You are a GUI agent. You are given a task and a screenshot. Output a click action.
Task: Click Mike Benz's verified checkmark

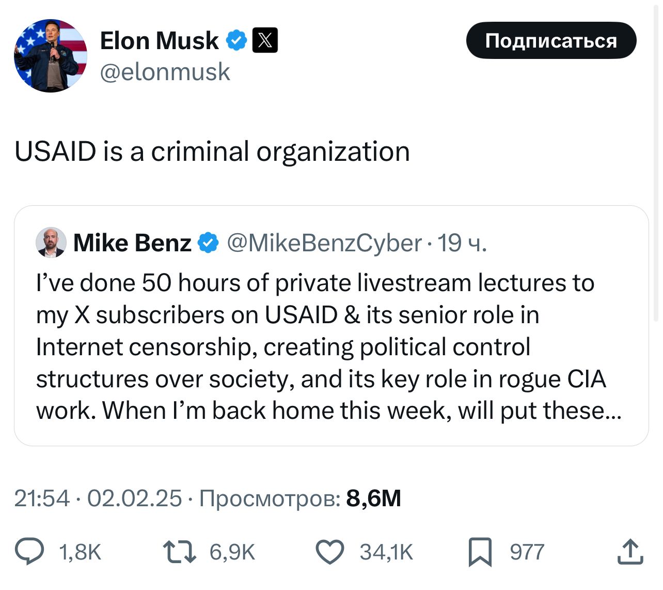[x=208, y=243]
